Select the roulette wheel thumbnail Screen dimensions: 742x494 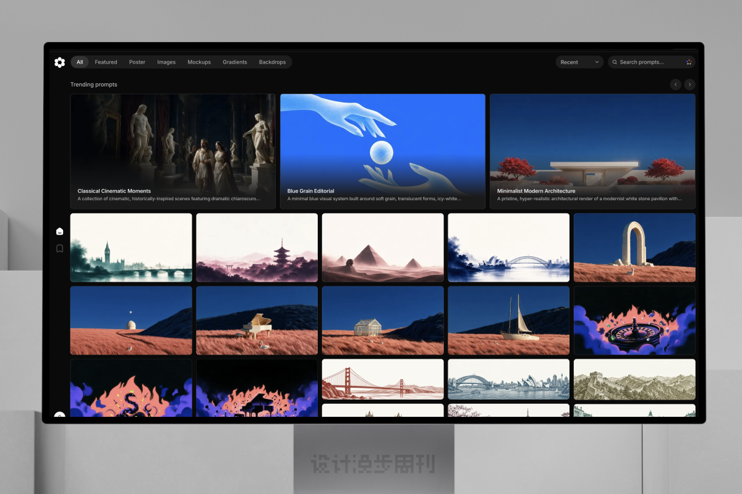coord(634,320)
